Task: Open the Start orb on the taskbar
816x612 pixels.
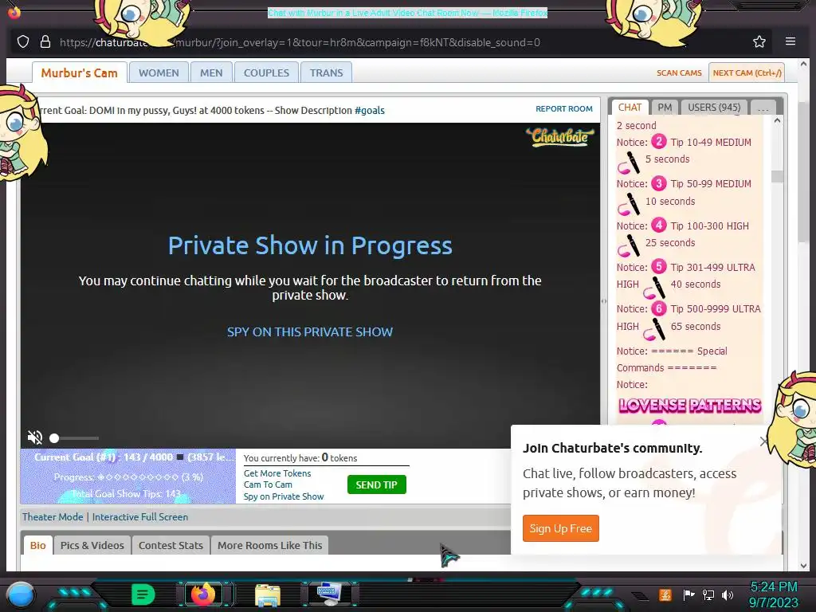Action: [x=21, y=594]
